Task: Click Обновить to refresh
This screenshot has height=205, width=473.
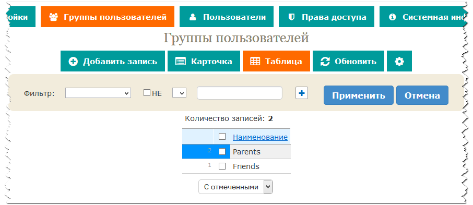Action: (348, 61)
